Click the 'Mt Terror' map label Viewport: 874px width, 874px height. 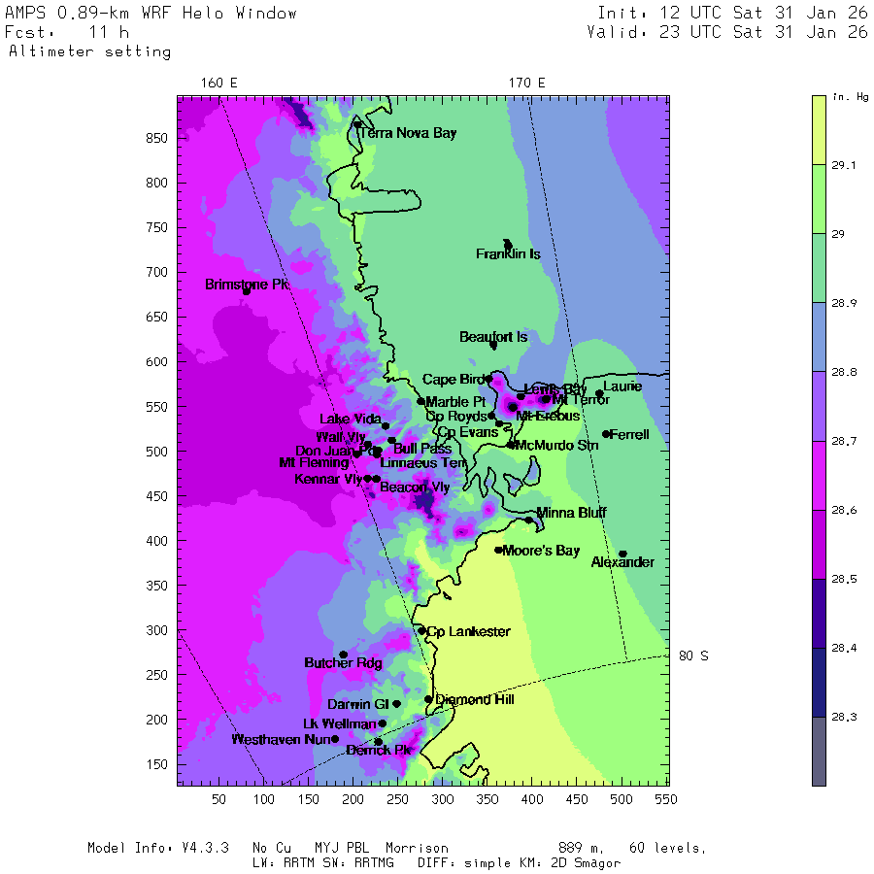click(581, 400)
